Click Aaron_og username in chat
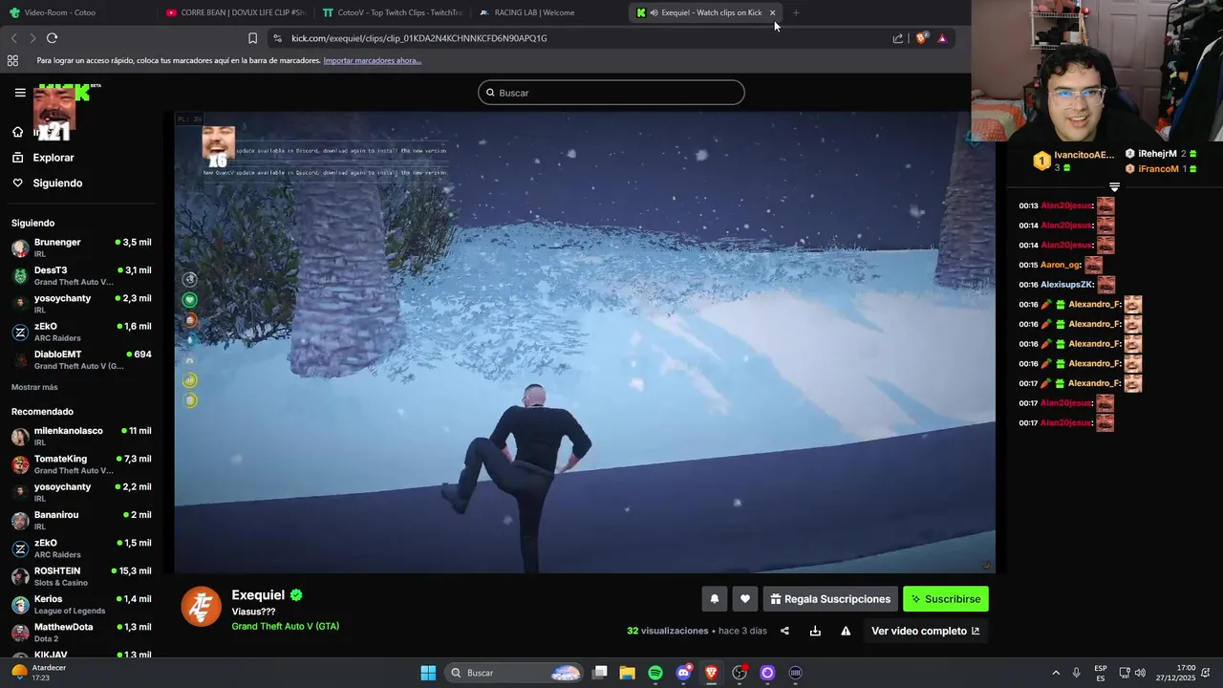 [x=1061, y=265]
